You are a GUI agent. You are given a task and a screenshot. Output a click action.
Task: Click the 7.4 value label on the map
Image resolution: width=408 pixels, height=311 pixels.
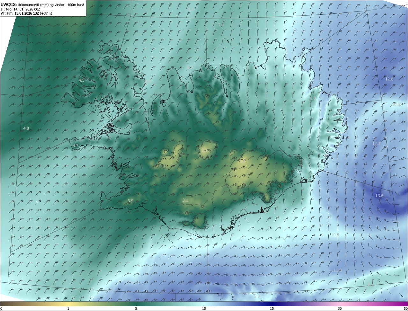click(221, 25)
